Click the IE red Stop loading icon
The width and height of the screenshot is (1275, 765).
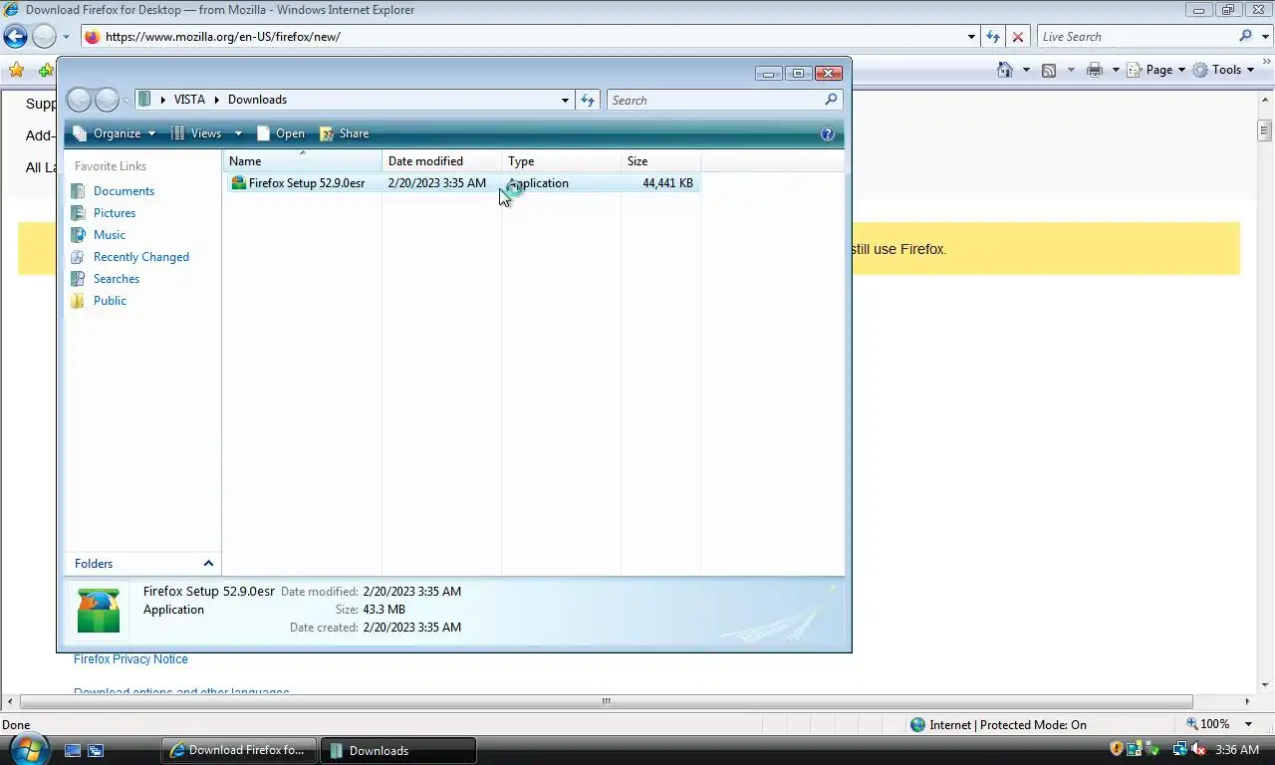pos(1017,37)
